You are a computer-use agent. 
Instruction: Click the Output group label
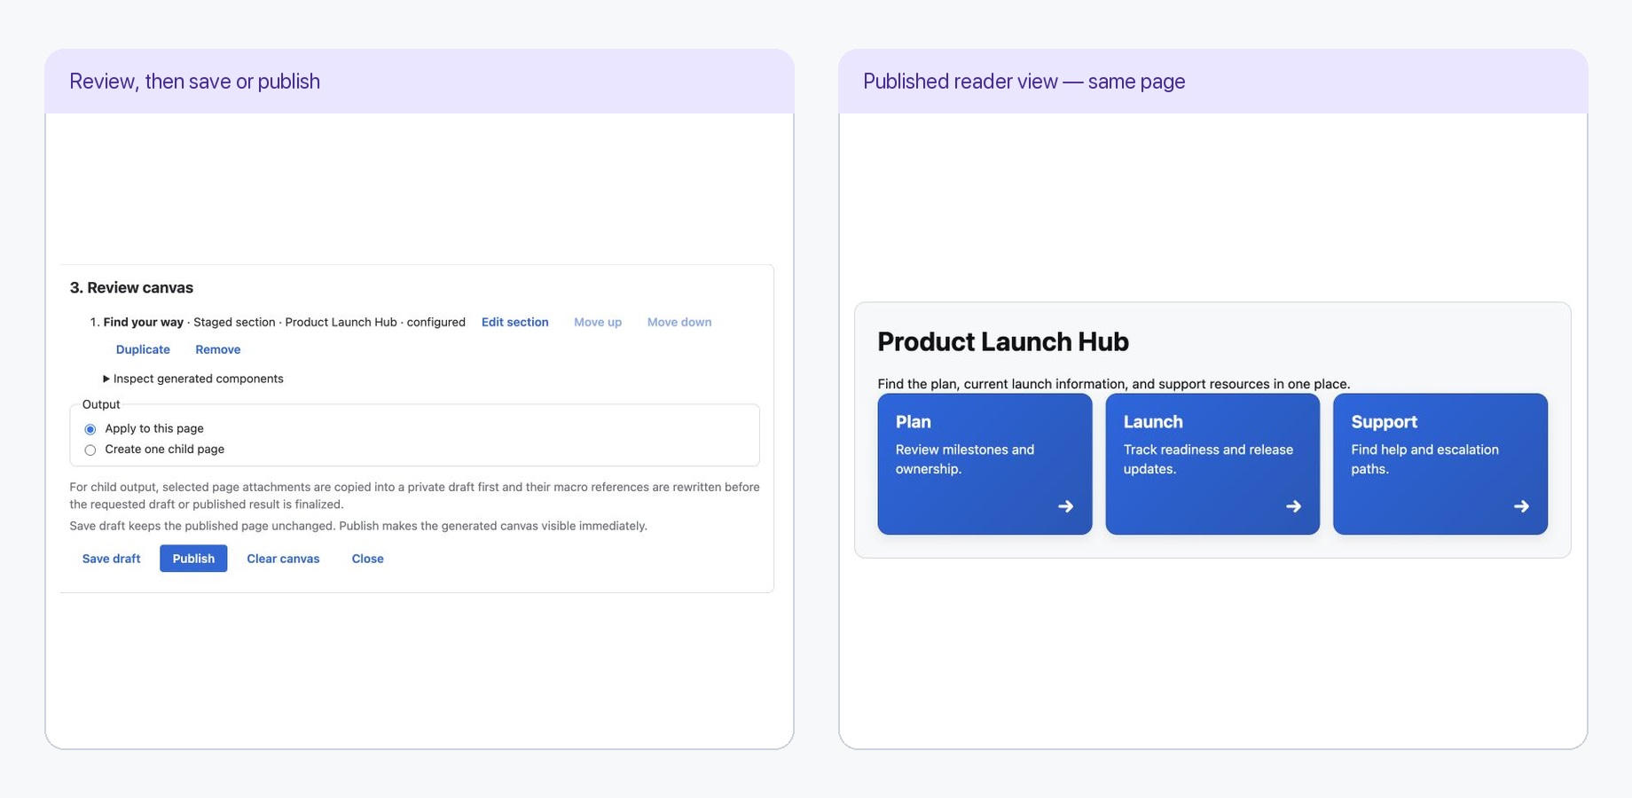tap(101, 404)
